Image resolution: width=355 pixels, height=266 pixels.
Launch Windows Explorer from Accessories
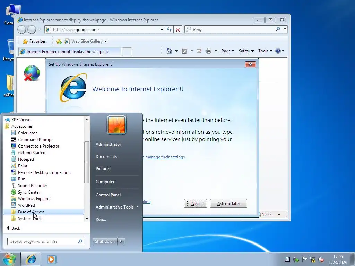coord(34,198)
